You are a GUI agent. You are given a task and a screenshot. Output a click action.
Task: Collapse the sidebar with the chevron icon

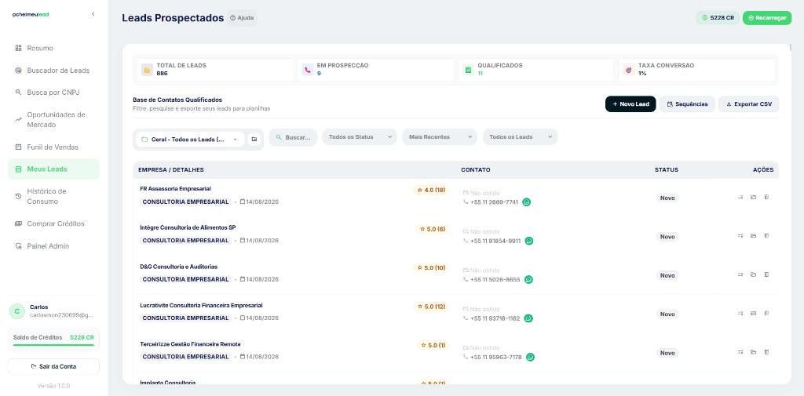click(93, 14)
